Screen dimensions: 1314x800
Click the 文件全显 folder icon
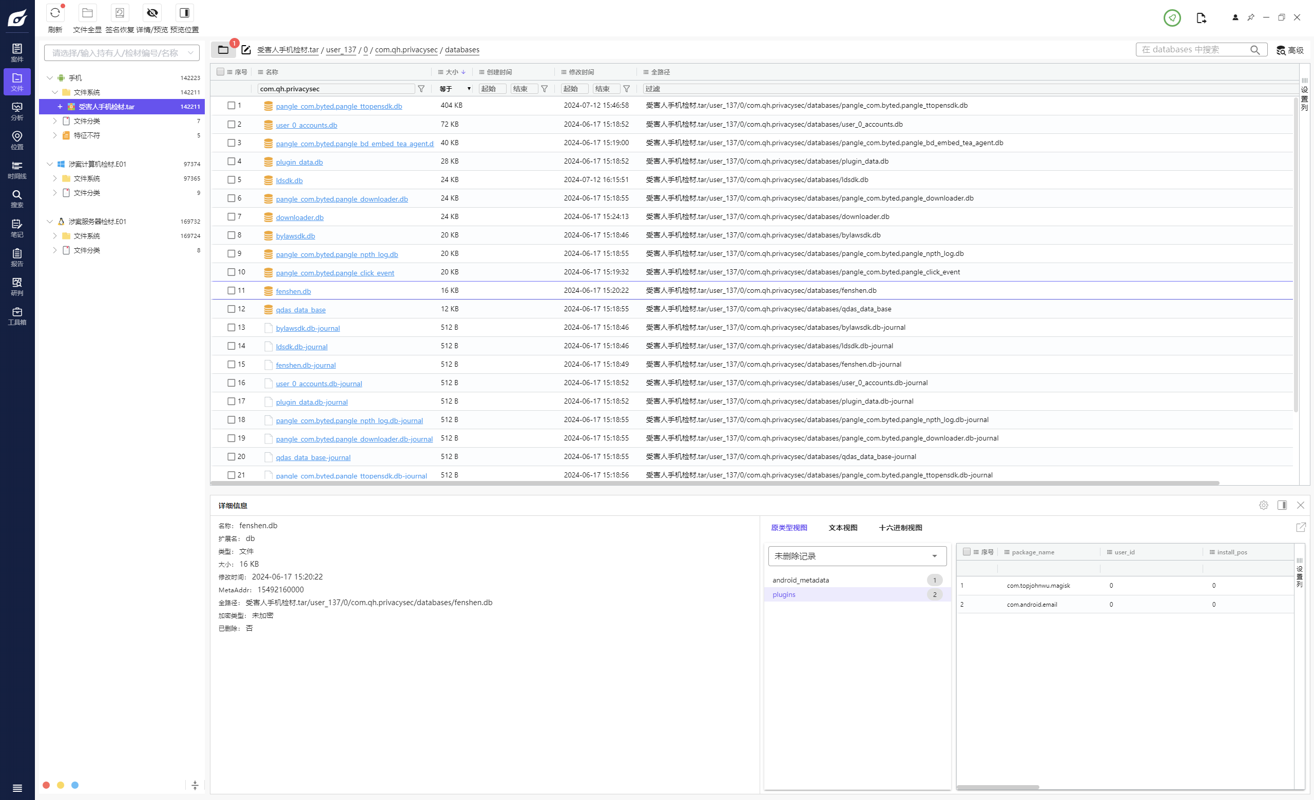pos(87,13)
